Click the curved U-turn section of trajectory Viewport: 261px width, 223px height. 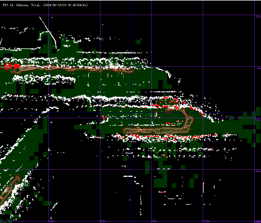[189, 120]
